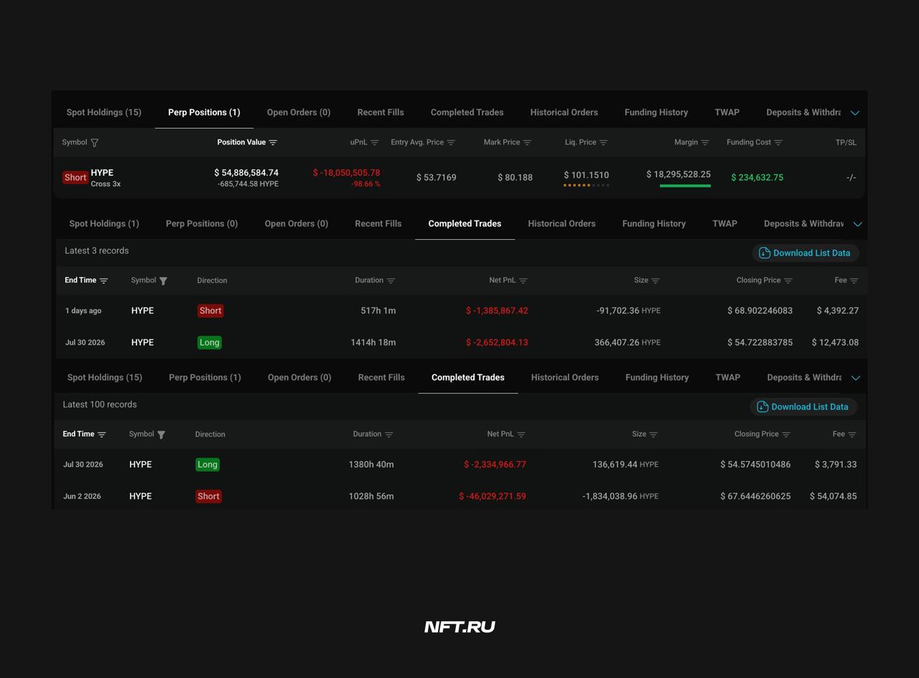This screenshot has width=919, height=678.
Task: Click Short badge in the 1 days ago row
Action: click(x=210, y=311)
